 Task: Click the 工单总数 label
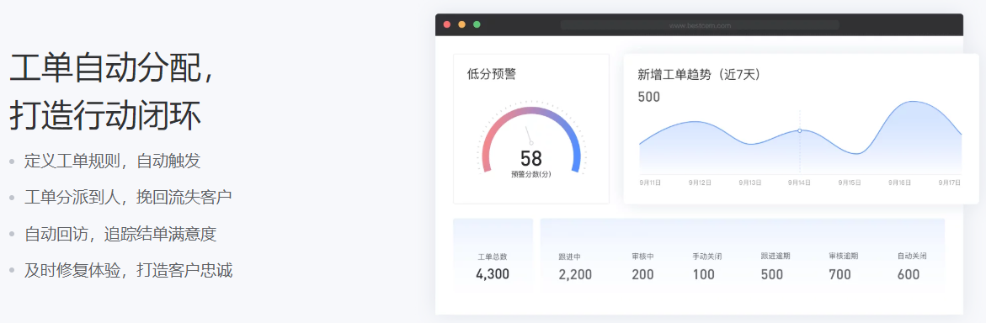point(493,257)
